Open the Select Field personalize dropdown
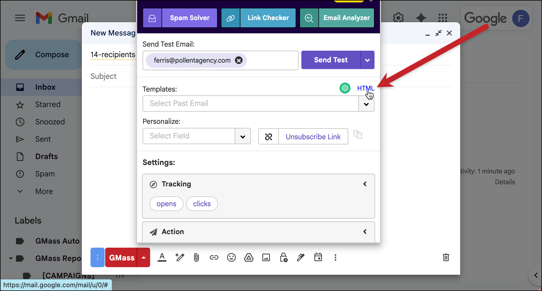This screenshot has height=291, width=542. point(243,136)
